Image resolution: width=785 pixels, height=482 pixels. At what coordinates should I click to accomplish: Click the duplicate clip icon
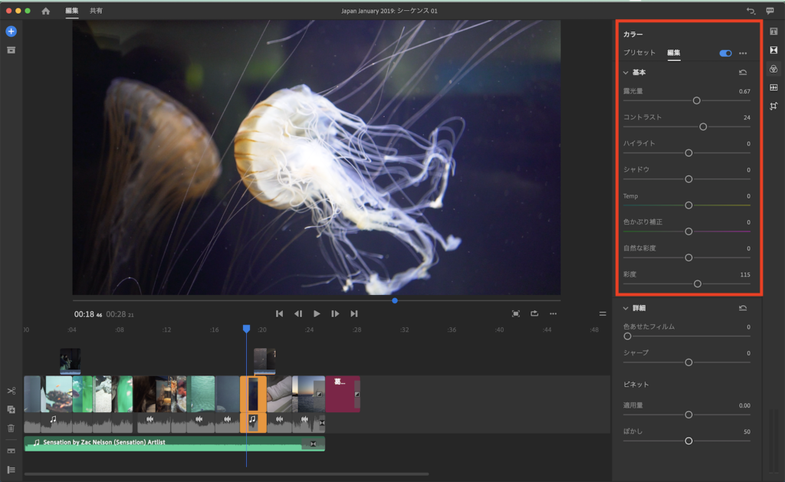tap(11, 410)
